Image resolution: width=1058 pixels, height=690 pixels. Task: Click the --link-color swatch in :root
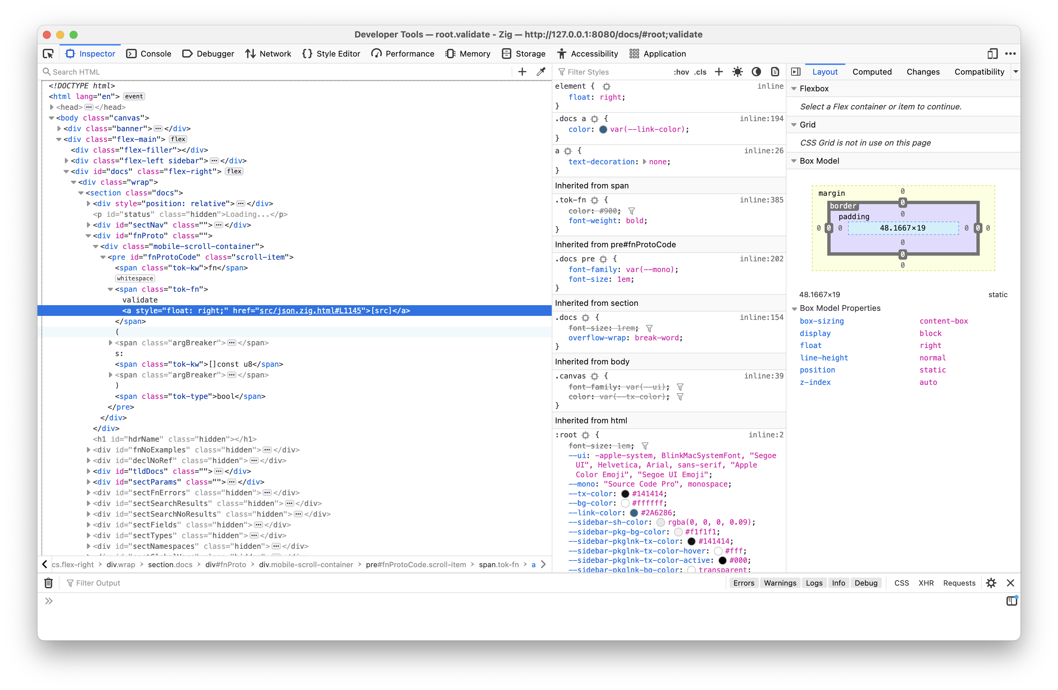(x=634, y=513)
